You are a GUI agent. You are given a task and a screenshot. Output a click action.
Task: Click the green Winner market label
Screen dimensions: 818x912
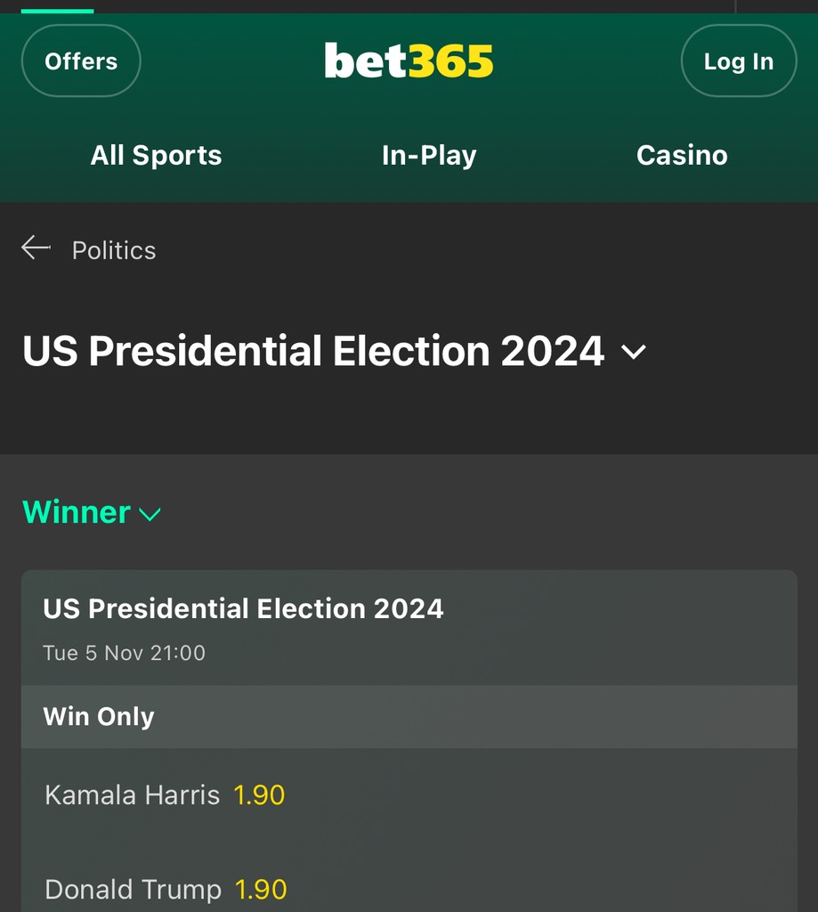[77, 512]
